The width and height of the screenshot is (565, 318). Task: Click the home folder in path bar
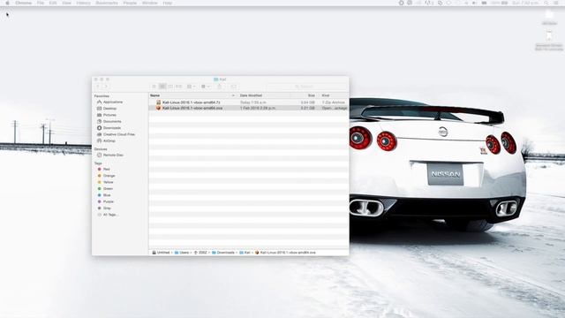pyautogui.click(x=200, y=253)
